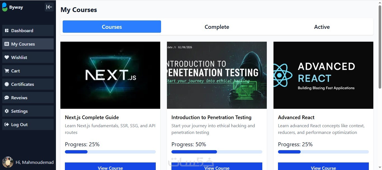This screenshot has width=382, height=170.
Task: Click the ethical hacking description text
Action: pyautogui.click(x=213, y=129)
